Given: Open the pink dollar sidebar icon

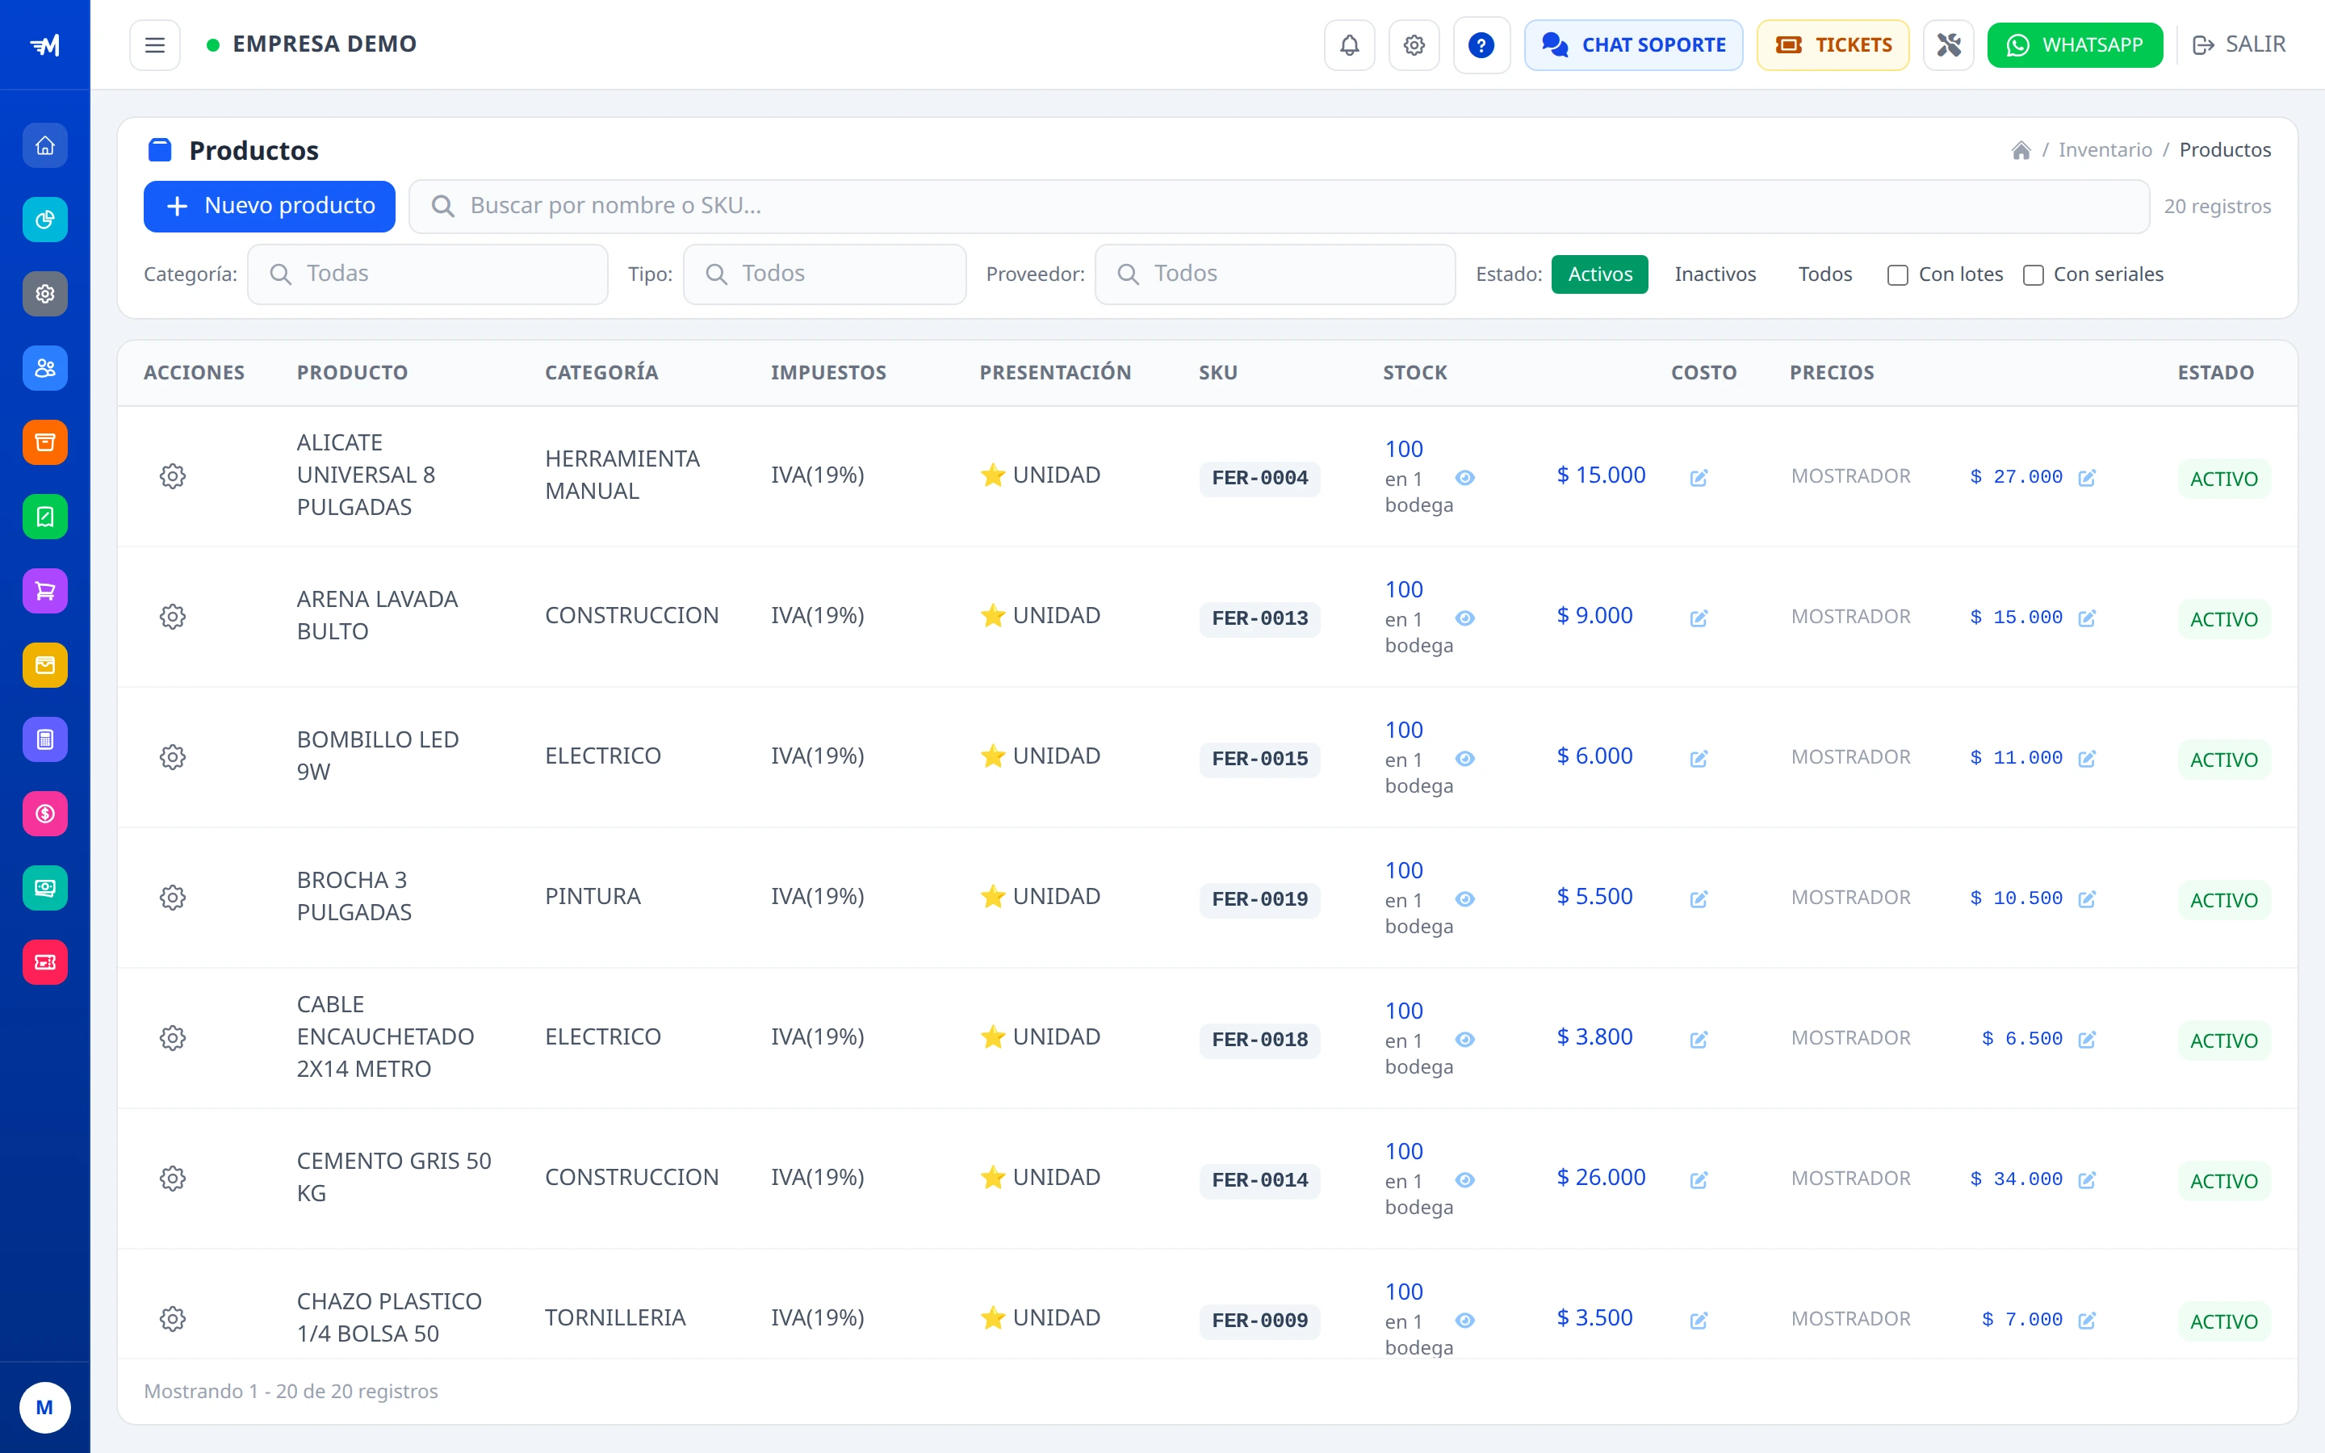Looking at the screenshot, I should click(x=45, y=814).
